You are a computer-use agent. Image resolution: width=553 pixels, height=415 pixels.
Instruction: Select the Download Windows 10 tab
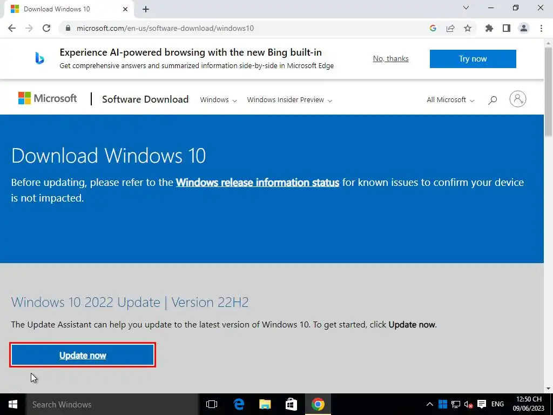69,9
